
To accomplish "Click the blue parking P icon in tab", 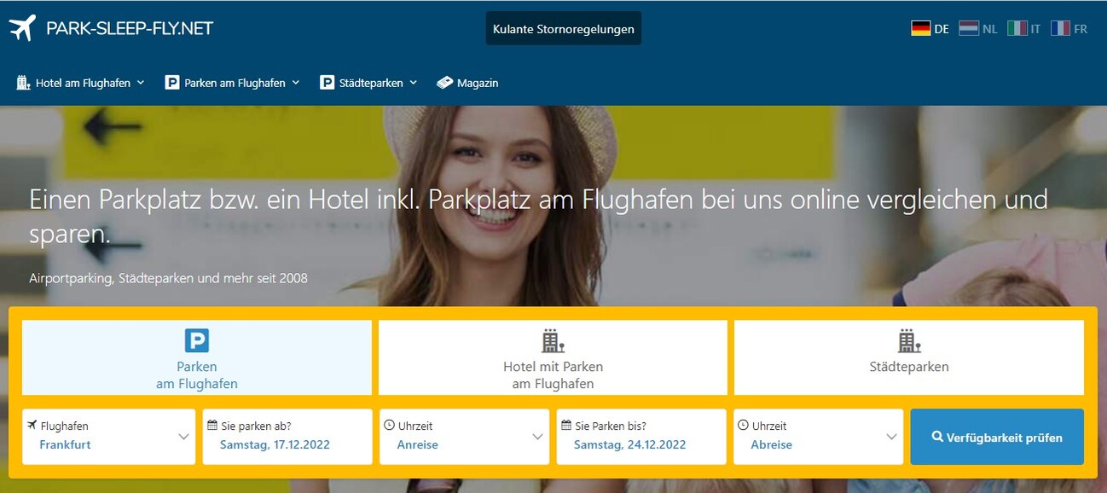I will [197, 341].
